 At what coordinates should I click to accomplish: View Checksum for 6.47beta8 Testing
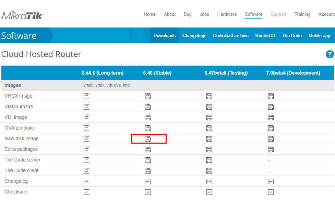[x=209, y=192]
